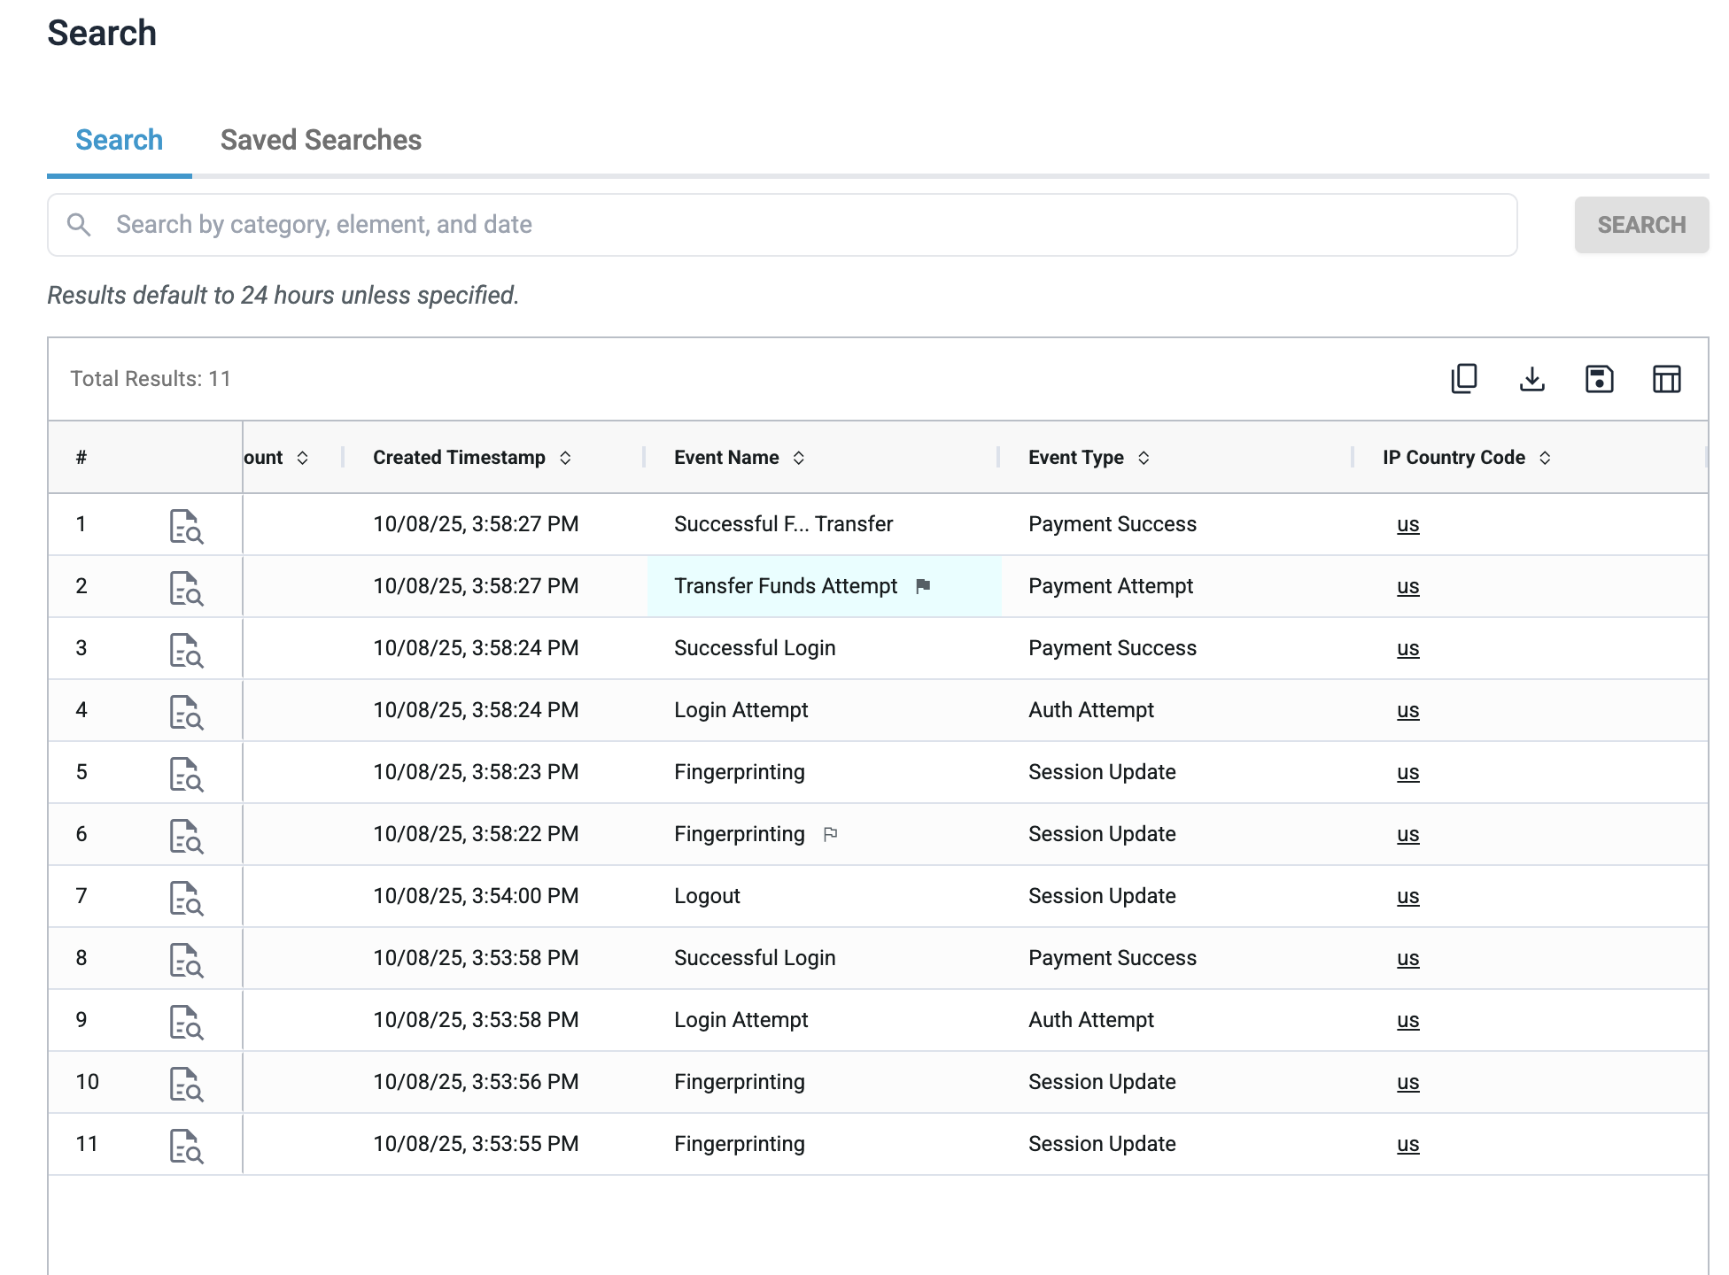This screenshot has height=1275, width=1729.
Task: Focus the search by category input field
Action: [x=797, y=225]
